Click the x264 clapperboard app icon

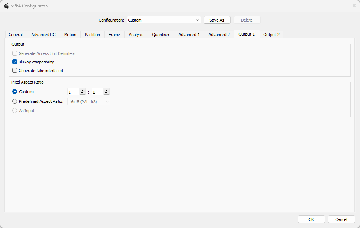click(x=6, y=6)
